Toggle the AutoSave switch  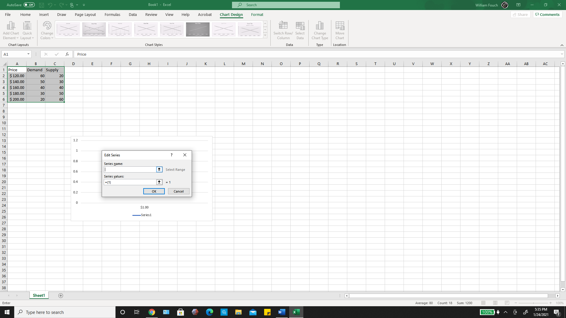29,5
